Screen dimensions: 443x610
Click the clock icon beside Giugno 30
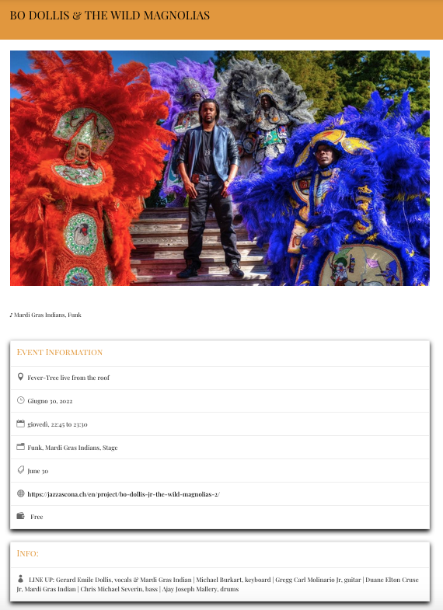pos(21,400)
